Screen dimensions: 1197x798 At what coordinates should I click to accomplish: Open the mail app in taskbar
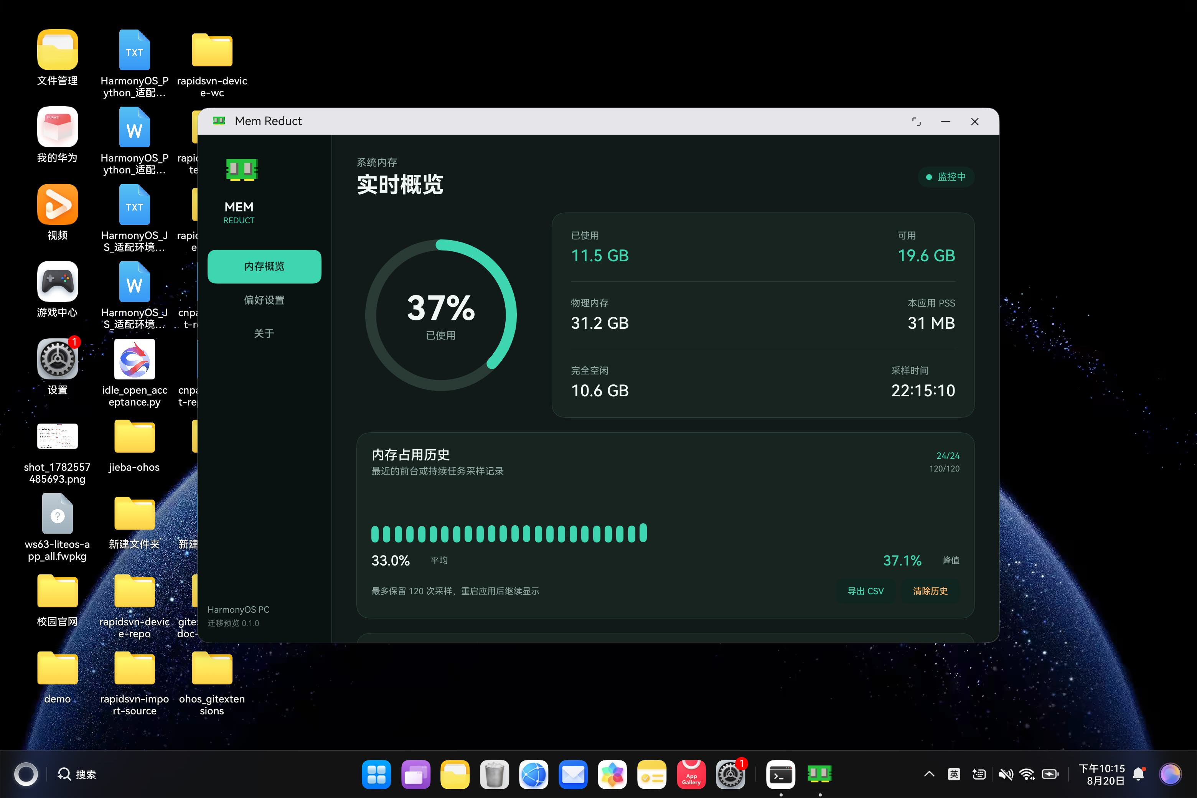click(573, 775)
